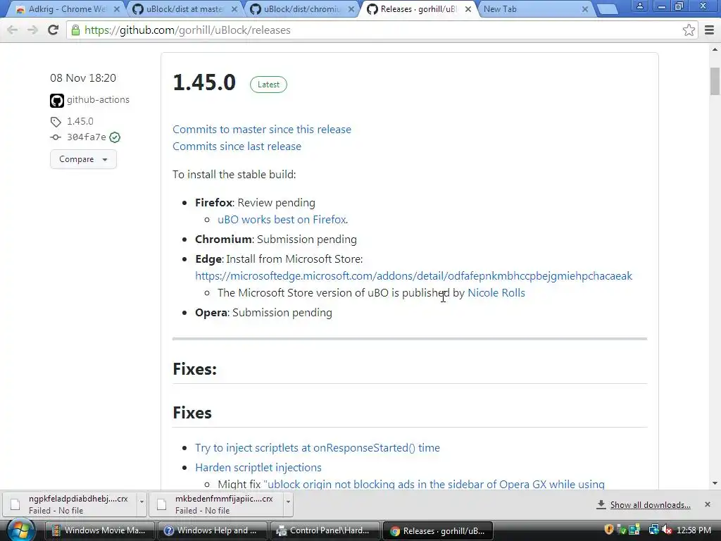Click the 304fa7e commit hash
This screenshot has height=541, width=721.
pos(87,137)
